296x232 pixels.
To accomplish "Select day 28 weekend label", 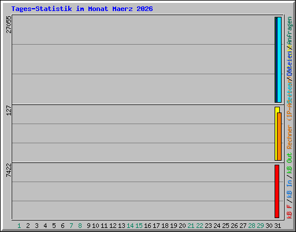I will [251, 226].
